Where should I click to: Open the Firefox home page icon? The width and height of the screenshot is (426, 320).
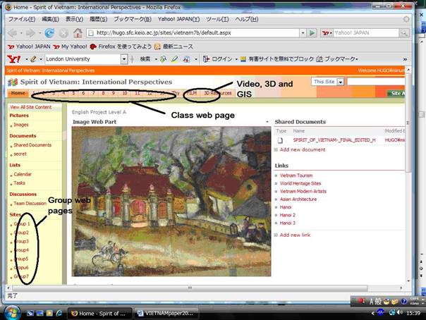tap(78, 33)
